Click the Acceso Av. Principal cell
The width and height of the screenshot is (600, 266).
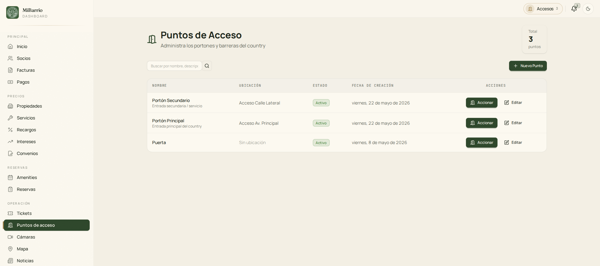259,123
